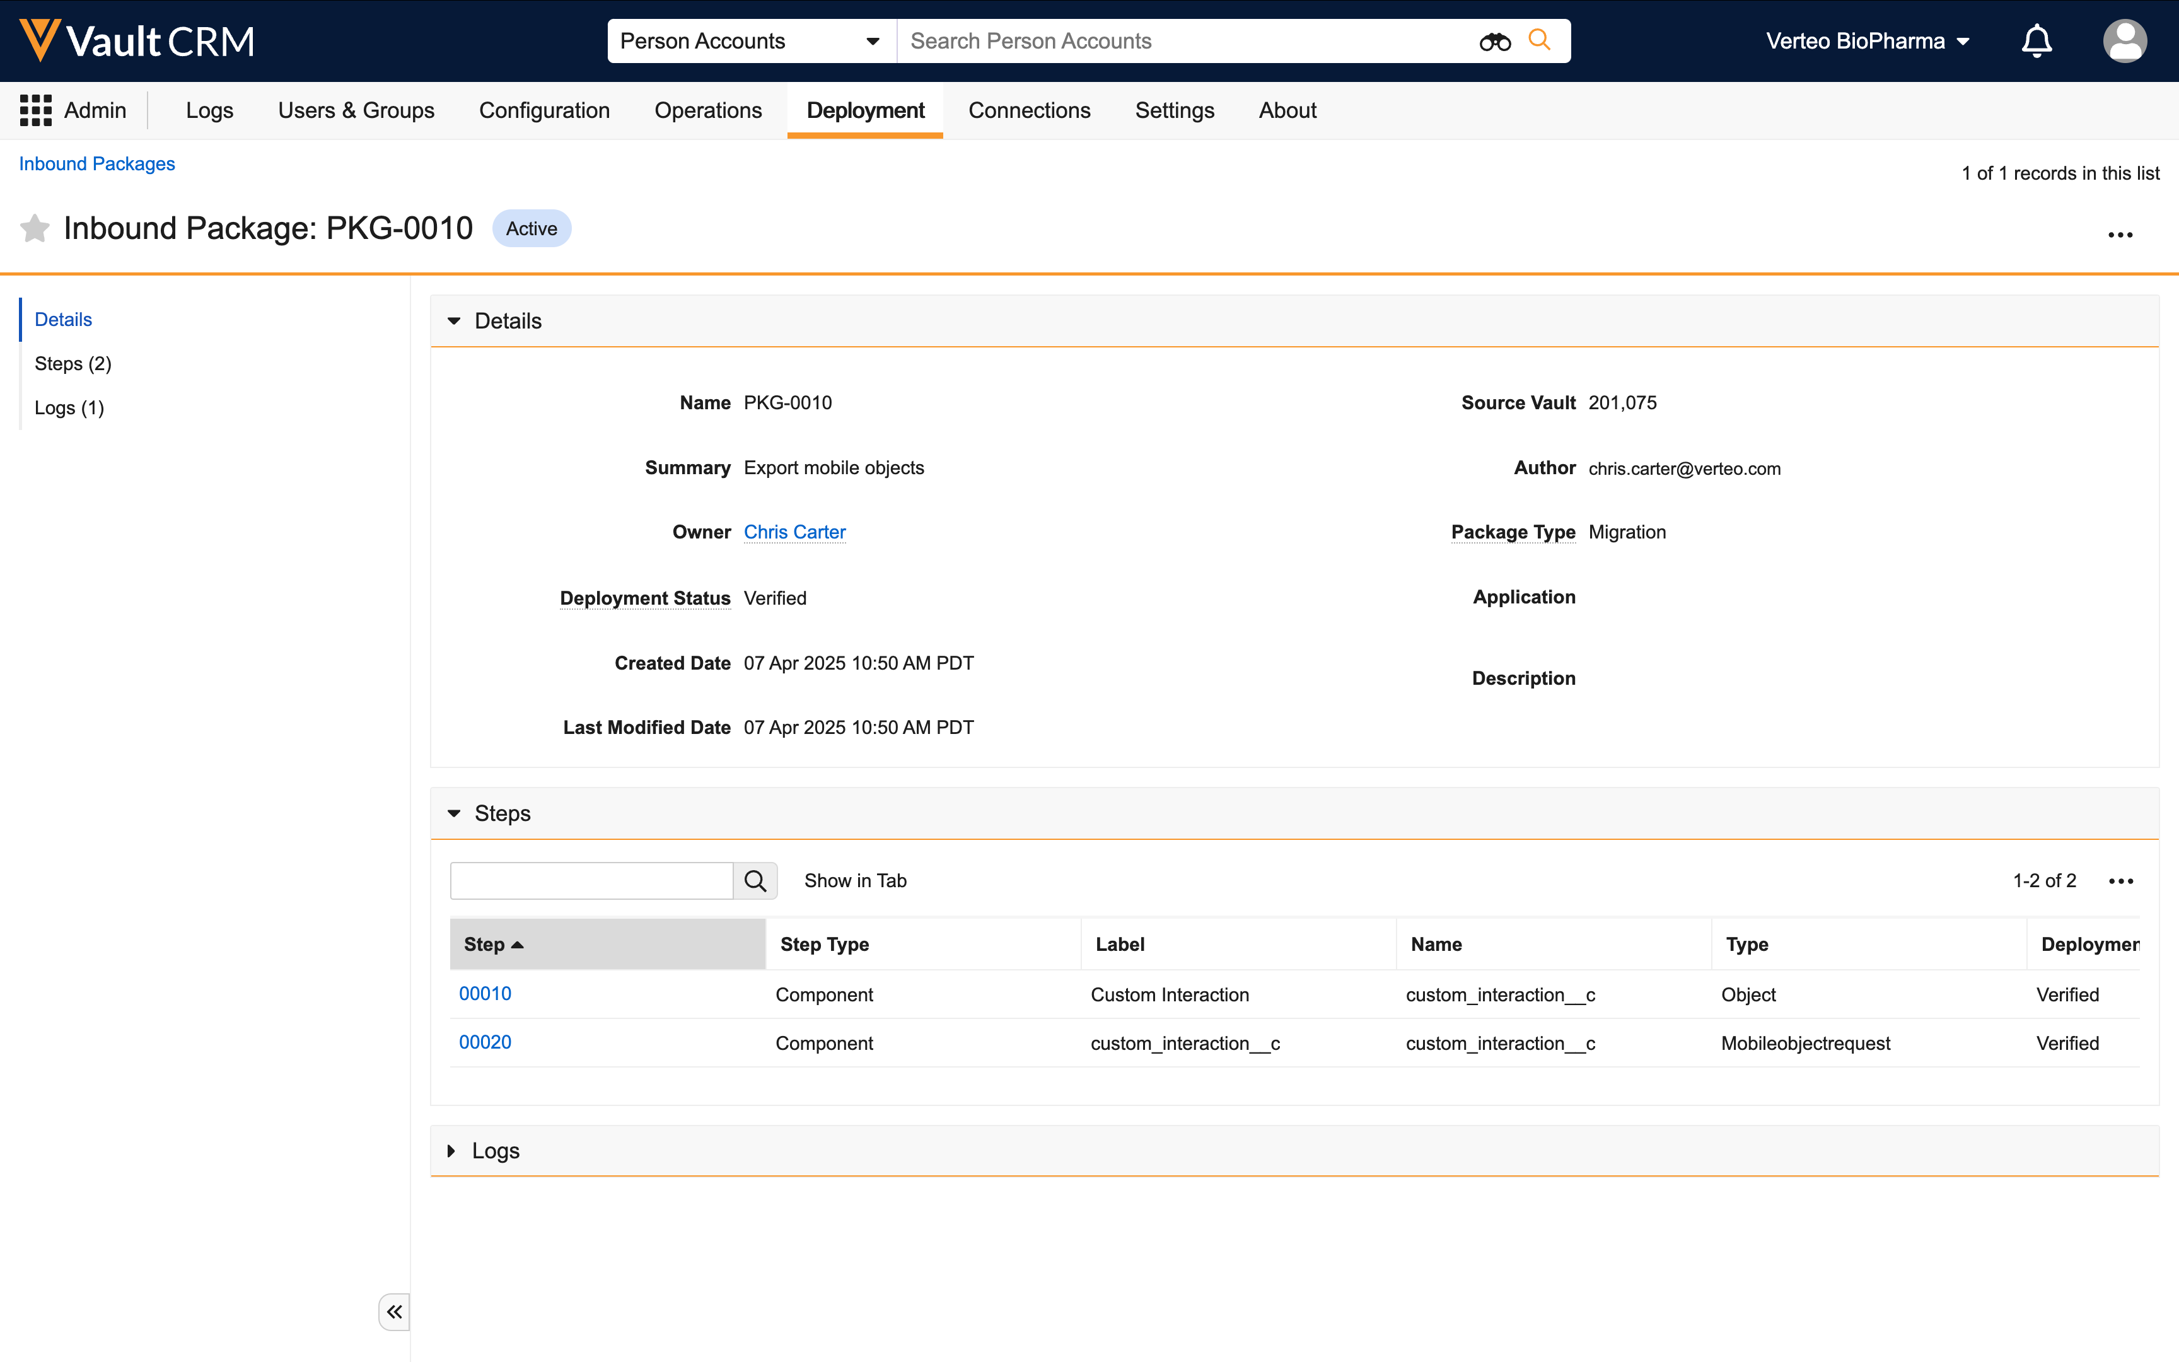Image resolution: width=2179 pixels, height=1362 pixels.
Task: Collapse the left sidebar panel
Action: pyautogui.click(x=395, y=1312)
